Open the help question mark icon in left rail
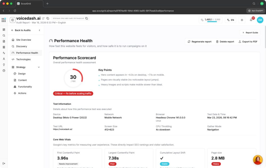This screenshot has height=168, width=266. (x=4, y=71)
